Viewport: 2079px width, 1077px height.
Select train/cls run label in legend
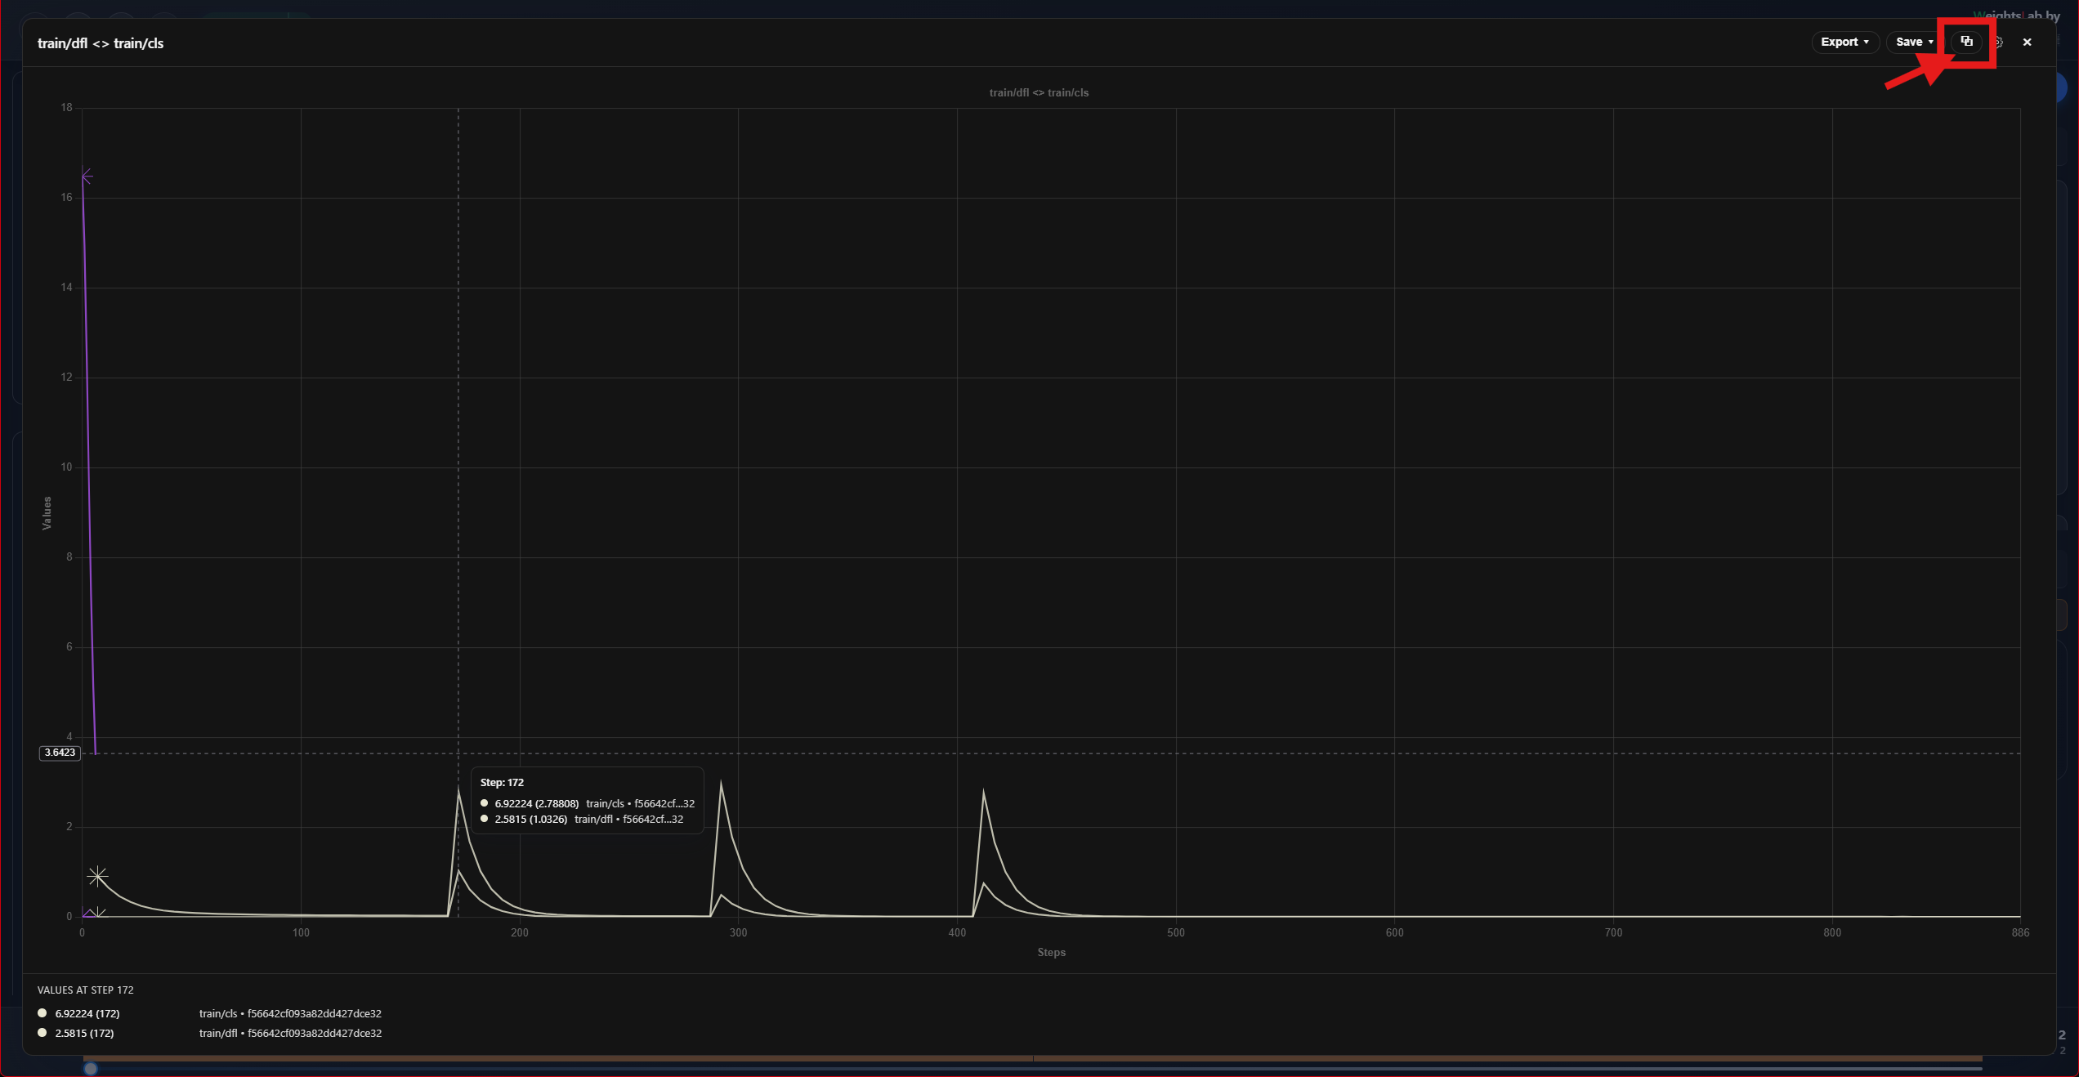coord(290,1013)
